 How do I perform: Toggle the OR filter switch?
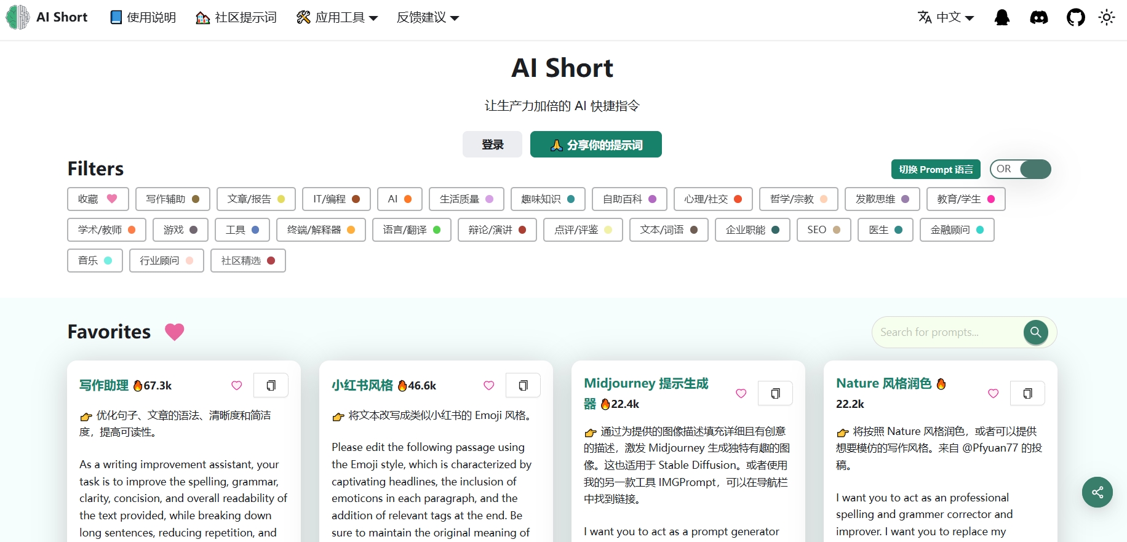pos(1021,169)
